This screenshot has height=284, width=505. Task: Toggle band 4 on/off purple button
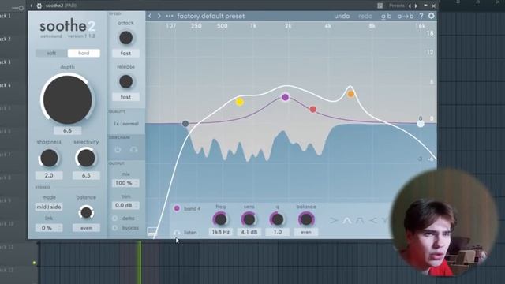pos(177,208)
